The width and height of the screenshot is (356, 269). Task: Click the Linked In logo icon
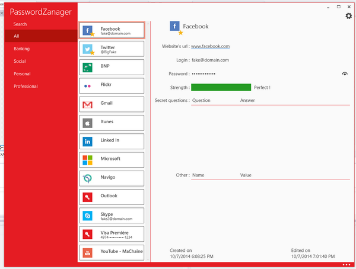[87, 142]
